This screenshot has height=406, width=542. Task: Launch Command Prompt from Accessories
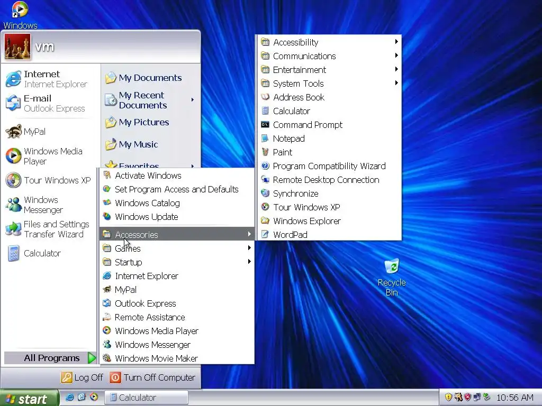coord(329,125)
